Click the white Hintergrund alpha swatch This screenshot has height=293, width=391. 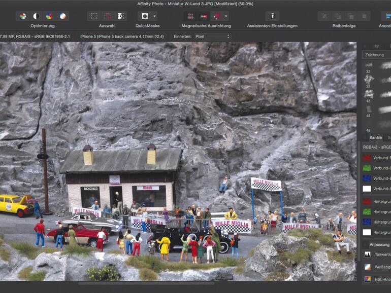367,233
